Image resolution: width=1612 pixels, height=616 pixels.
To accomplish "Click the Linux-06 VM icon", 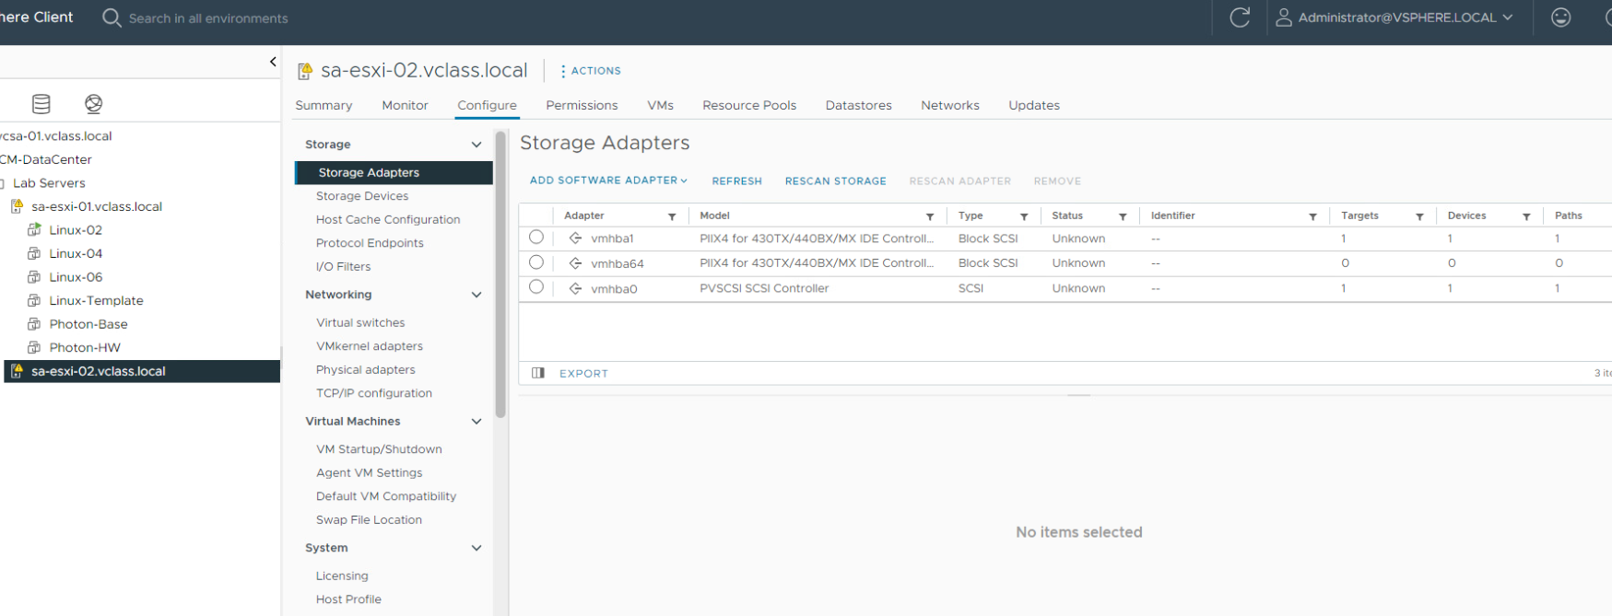I will pyautogui.click(x=34, y=276).
